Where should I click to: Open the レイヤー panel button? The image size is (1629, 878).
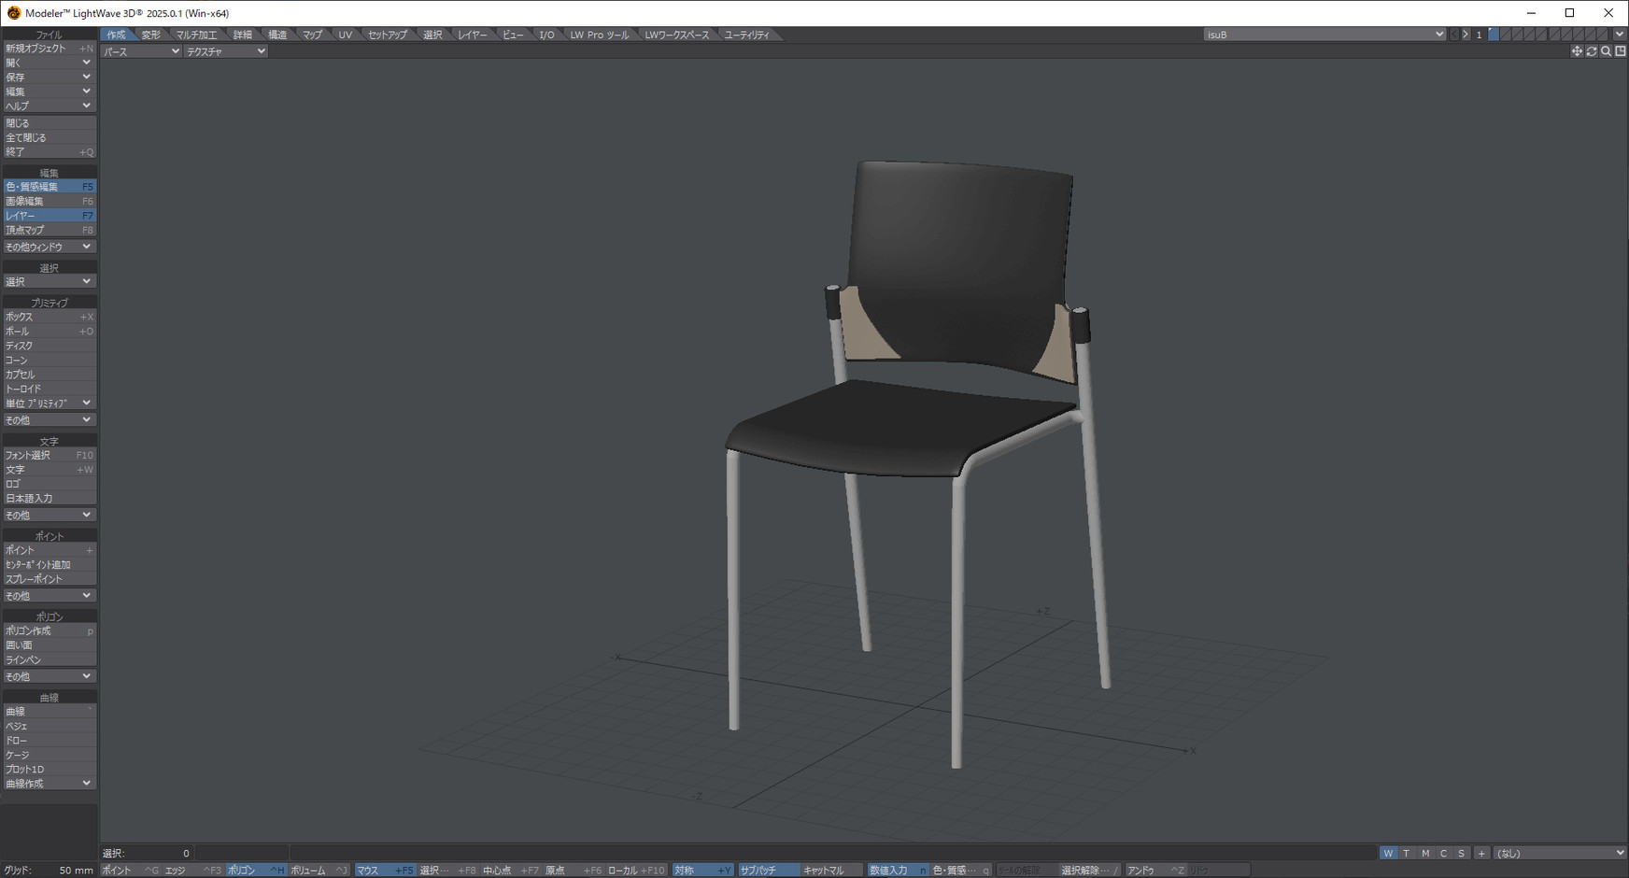click(x=49, y=216)
